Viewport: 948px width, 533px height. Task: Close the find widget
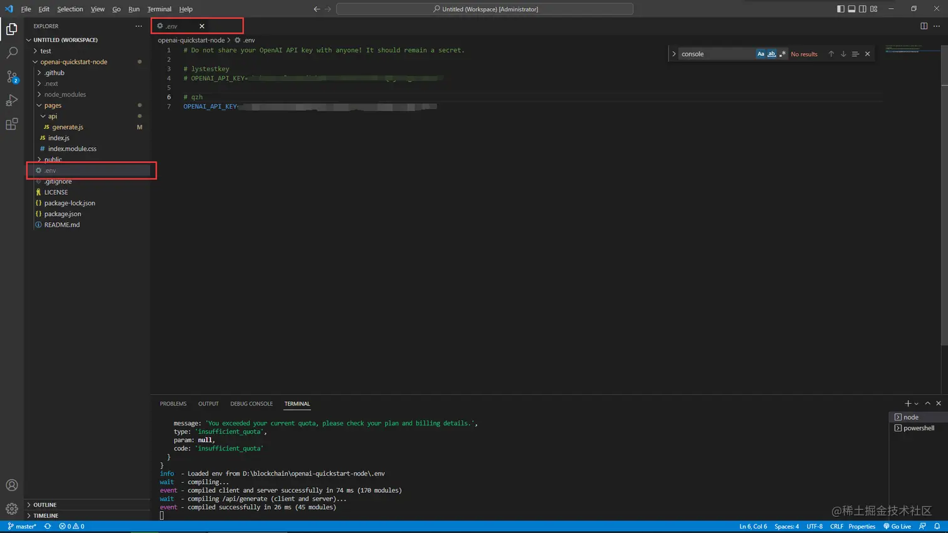[x=868, y=54]
